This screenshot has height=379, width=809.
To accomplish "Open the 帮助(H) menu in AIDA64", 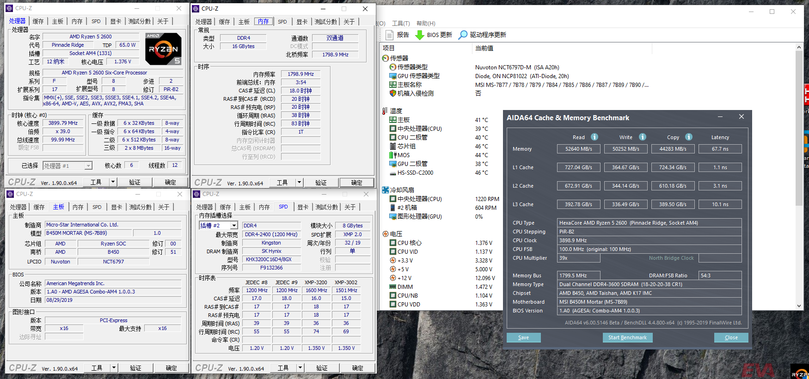I will (426, 23).
